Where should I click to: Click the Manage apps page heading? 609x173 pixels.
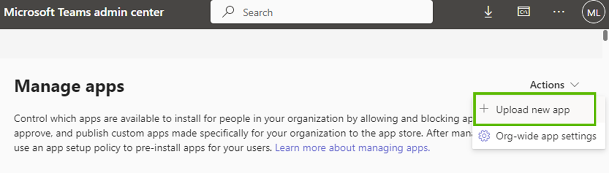pos(69,86)
